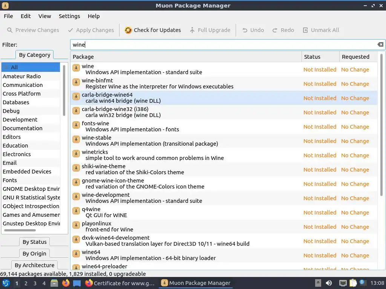Click the volume icon in system tray
The image size is (386, 289).
coord(329,283)
